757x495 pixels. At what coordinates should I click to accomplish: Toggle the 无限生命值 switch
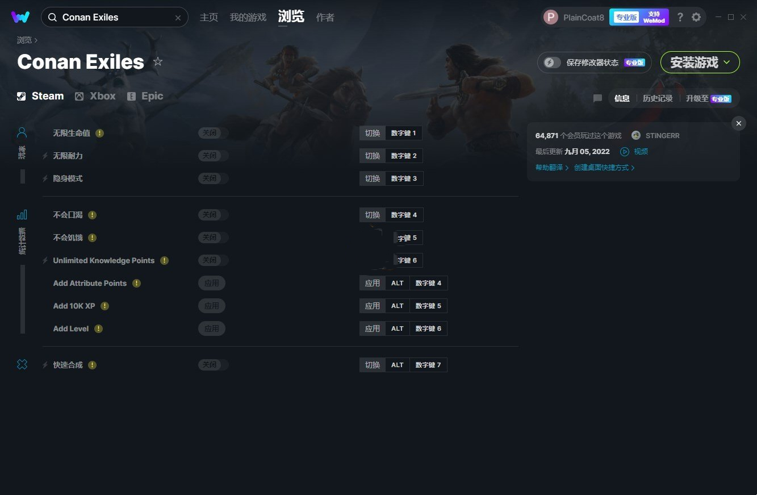click(x=213, y=133)
